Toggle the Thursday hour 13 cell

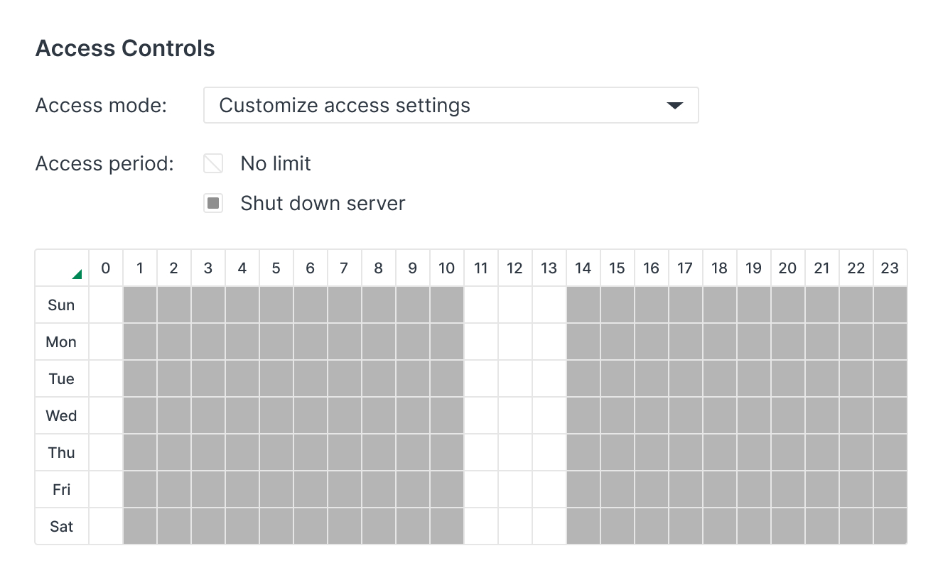click(x=549, y=453)
